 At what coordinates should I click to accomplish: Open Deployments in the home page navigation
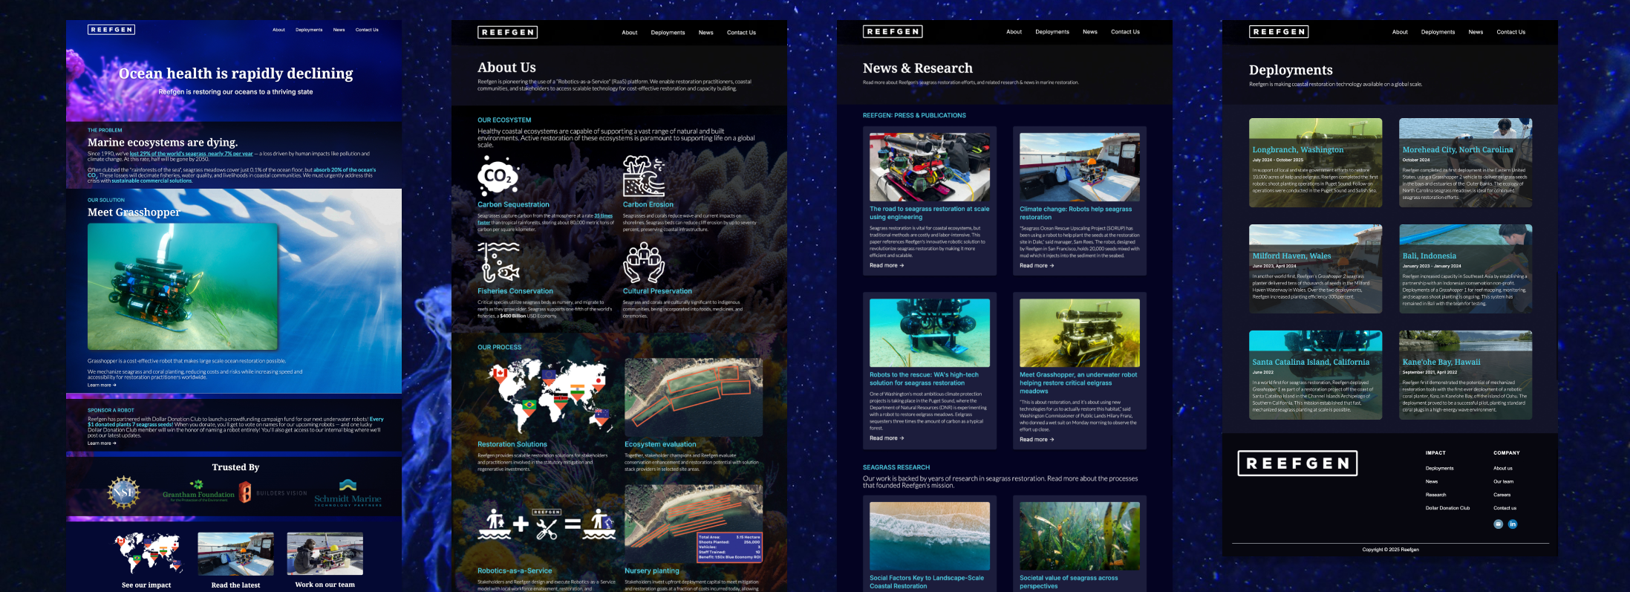tap(309, 30)
